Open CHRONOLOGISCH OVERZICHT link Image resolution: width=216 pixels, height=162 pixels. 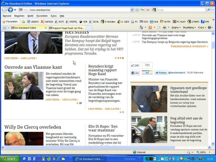[189, 46]
